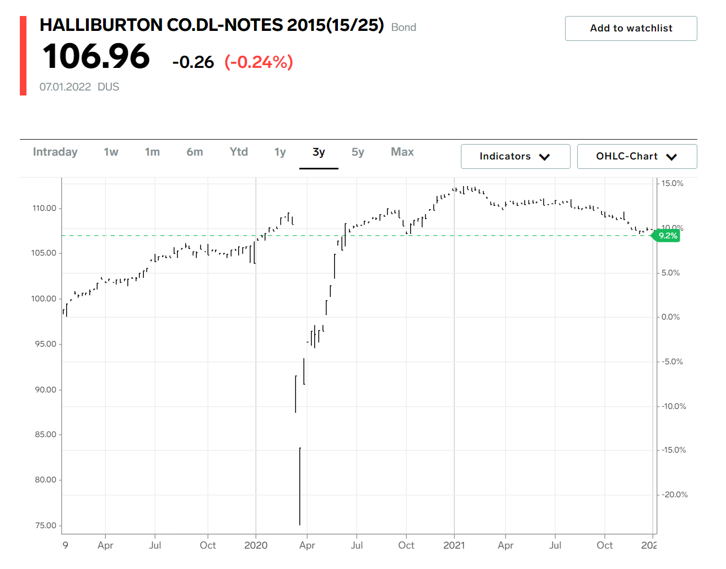Click the 110.00 y-axis label

tap(44, 208)
